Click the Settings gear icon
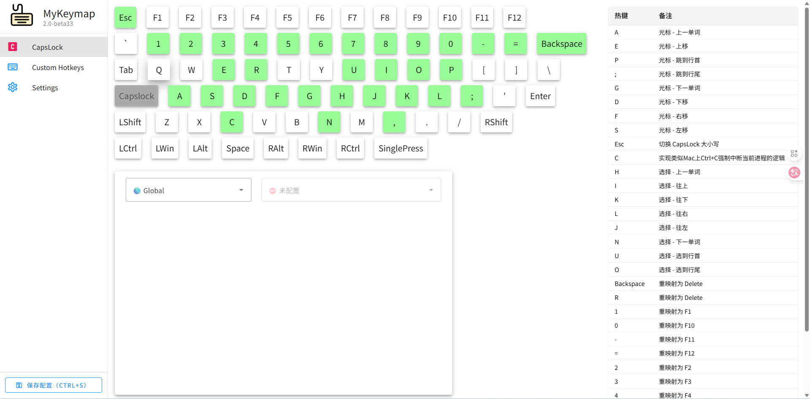This screenshot has height=399, width=810. coord(13,87)
